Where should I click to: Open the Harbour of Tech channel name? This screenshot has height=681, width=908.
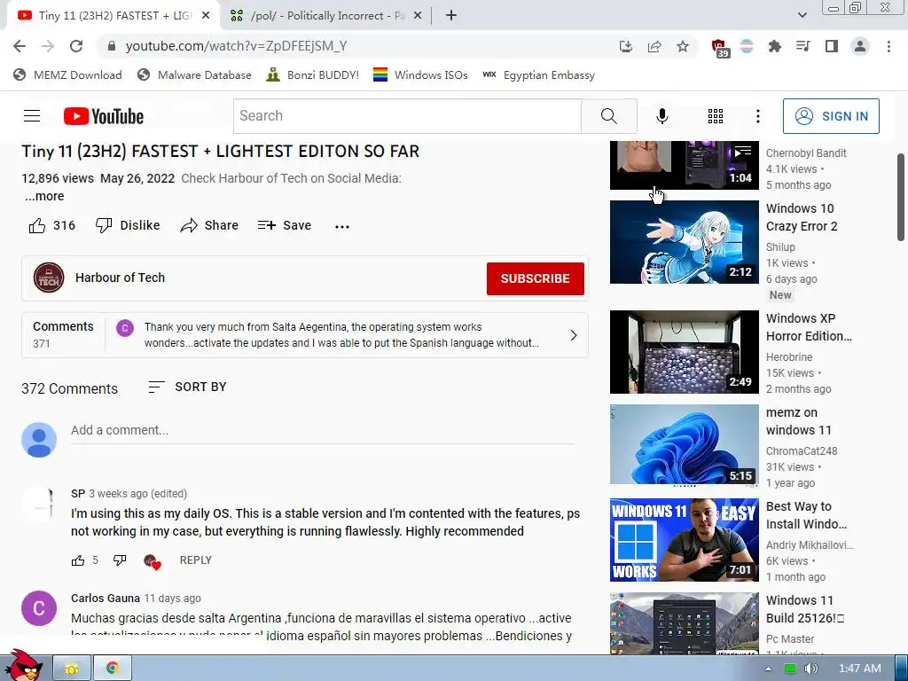(x=120, y=278)
